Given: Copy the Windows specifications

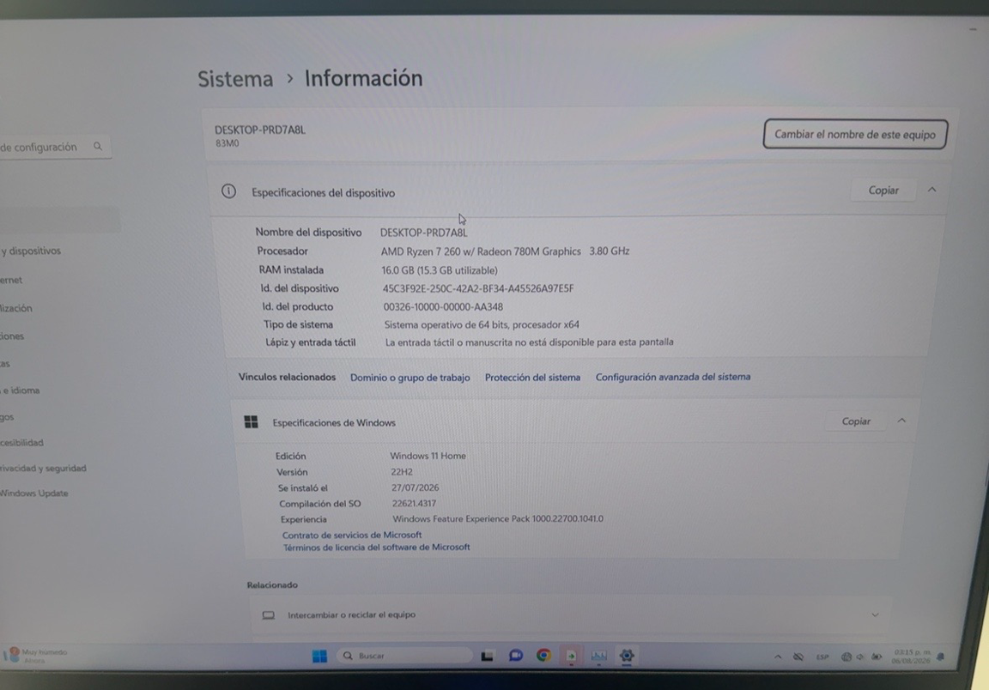Looking at the screenshot, I should 856,421.
